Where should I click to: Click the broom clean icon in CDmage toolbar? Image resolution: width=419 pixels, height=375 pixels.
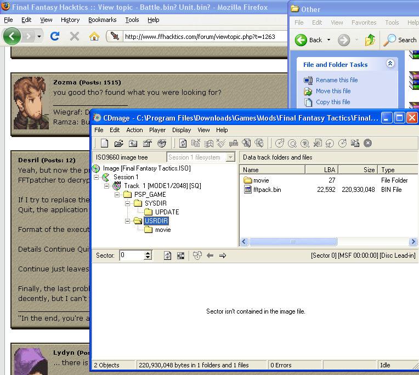(x=220, y=143)
